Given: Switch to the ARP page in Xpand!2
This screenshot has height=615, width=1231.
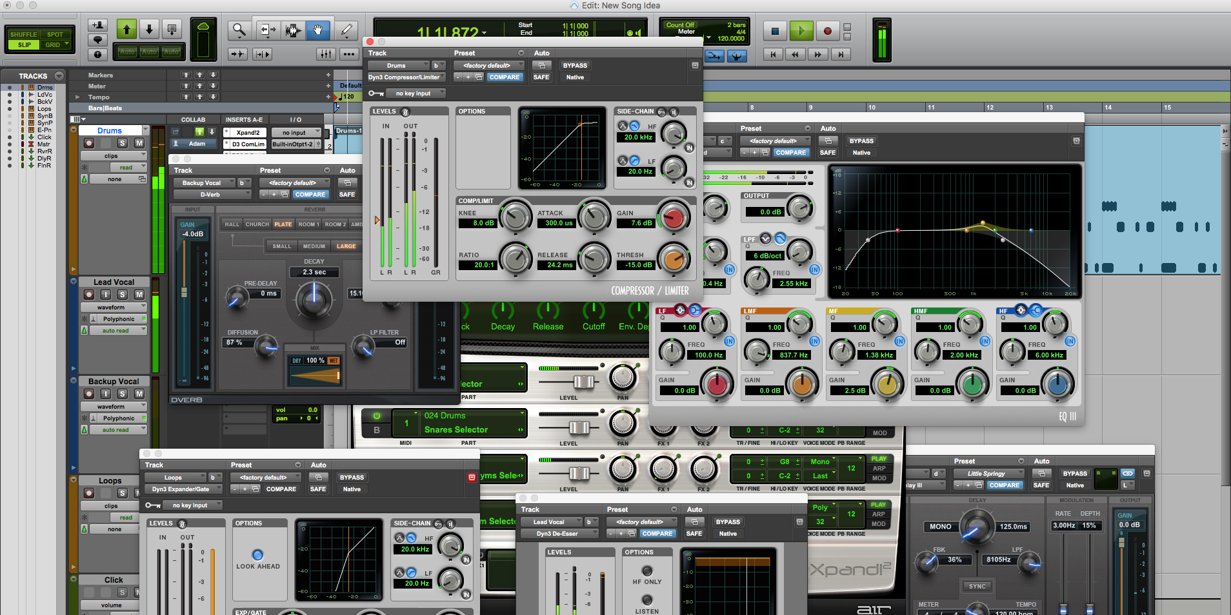Looking at the screenshot, I should pyautogui.click(x=879, y=468).
